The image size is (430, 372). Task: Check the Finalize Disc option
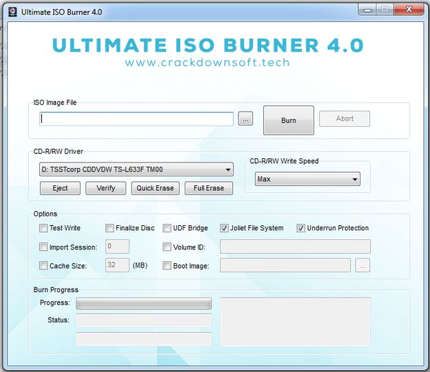click(110, 228)
